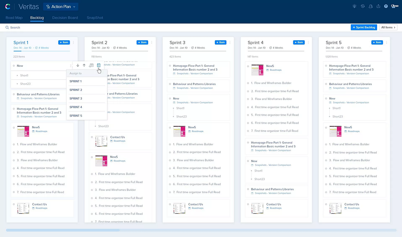The width and height of the screenshot is (402, 237).
Task: Toggle circle beside Sprint 2 '1. Flow and Wireframes Builder'
Action: coord(92,174)
